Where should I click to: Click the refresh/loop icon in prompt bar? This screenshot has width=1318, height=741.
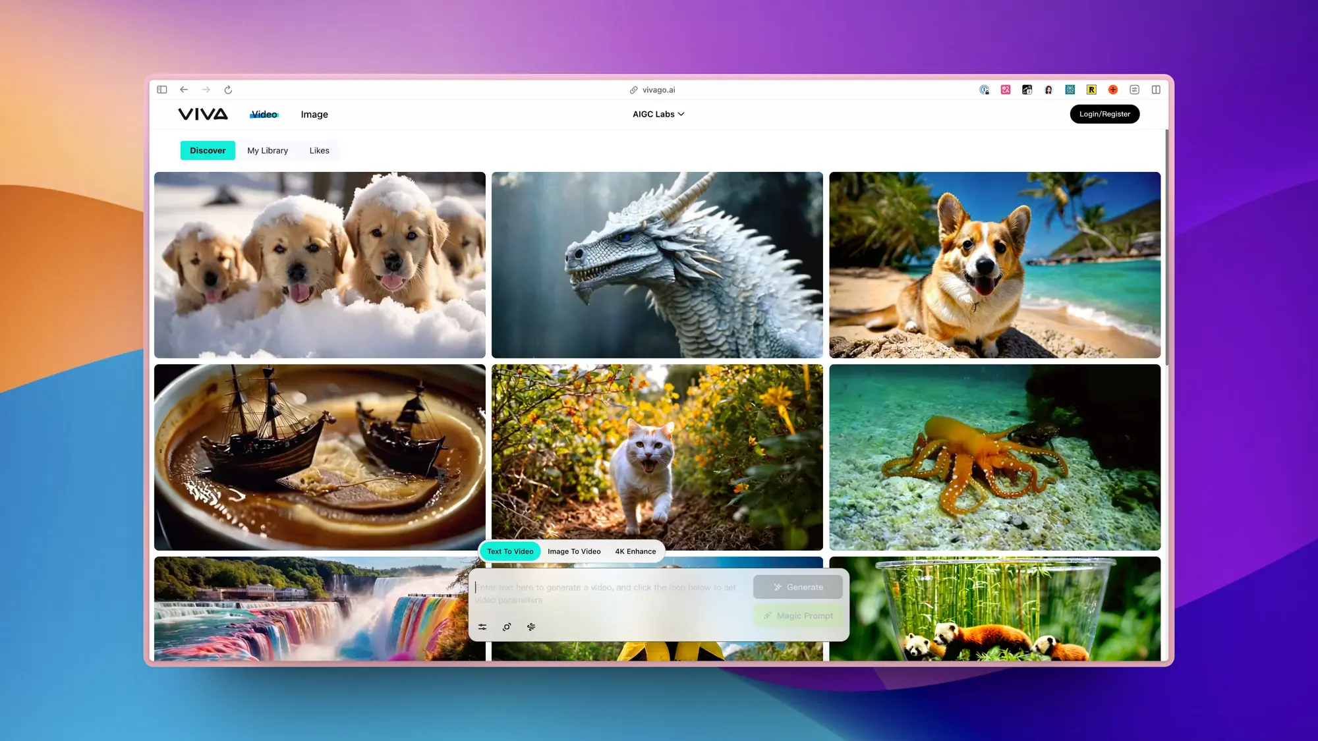507,626
